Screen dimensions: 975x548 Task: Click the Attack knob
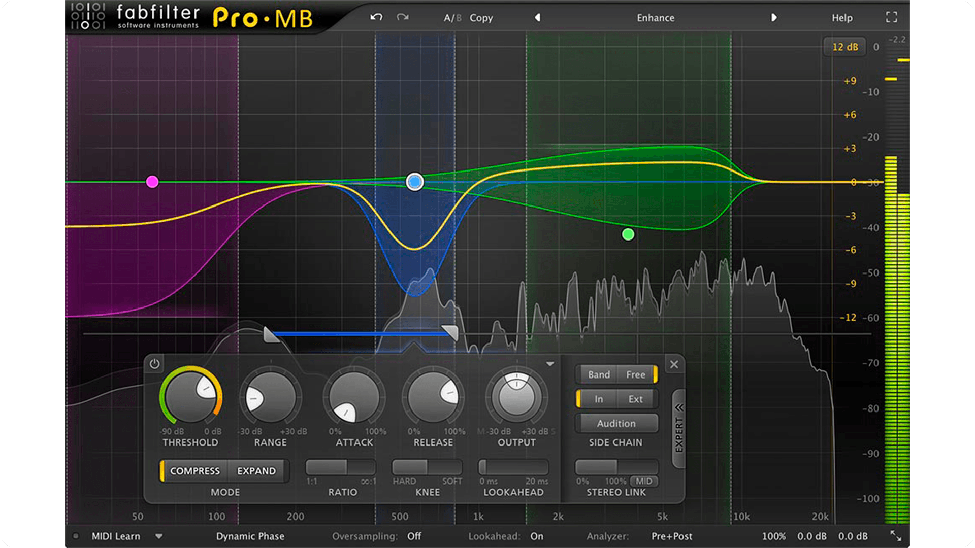tap(354, 397)
